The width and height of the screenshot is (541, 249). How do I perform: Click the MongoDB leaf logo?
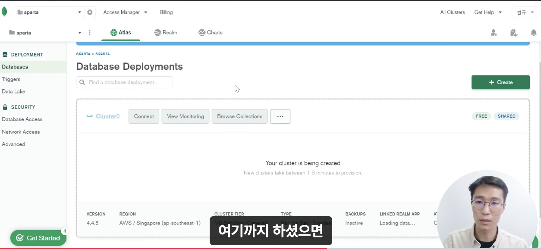[4, 12]
